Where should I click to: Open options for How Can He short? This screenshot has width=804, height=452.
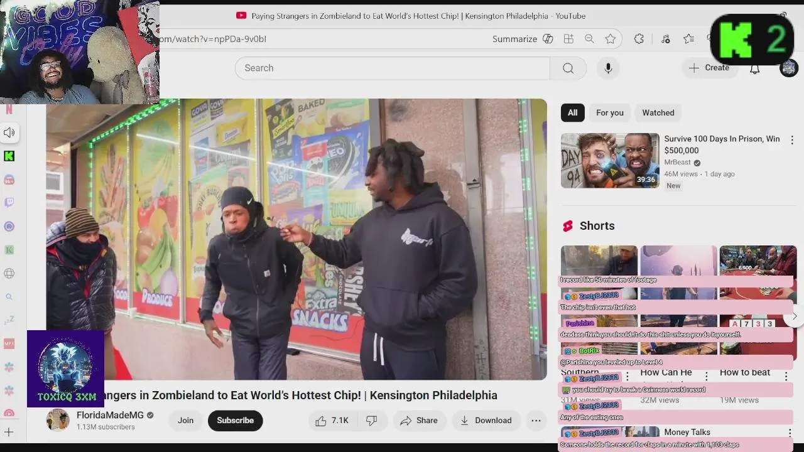pos(706,377)
